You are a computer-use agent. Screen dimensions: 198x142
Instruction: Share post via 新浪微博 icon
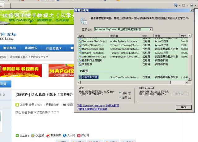click(x=48, y=136)
